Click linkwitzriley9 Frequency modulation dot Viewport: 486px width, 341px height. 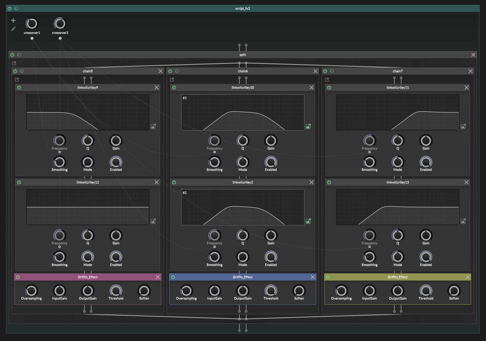pos(60,152)
